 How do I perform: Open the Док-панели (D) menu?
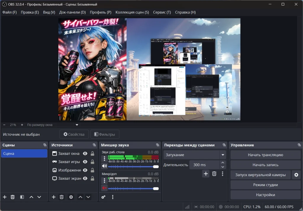click(72, 12)
